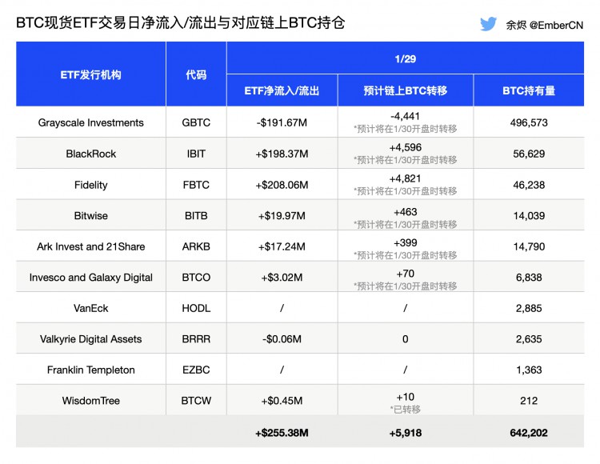Click the -4,441 transfer value
Image resolution: width=600 pixels, height=464 pixels.
(406, 116)
